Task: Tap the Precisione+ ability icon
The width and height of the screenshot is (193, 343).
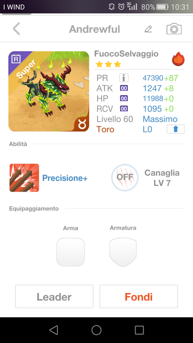Action: (24, 178)
